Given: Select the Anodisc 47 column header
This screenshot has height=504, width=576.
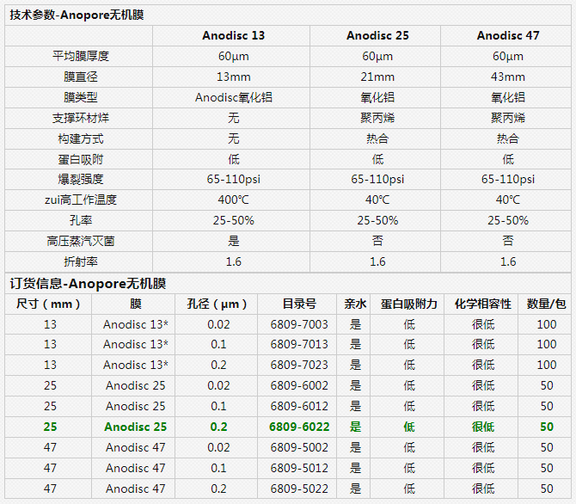Looking at the screenshot, I should 508,35.
